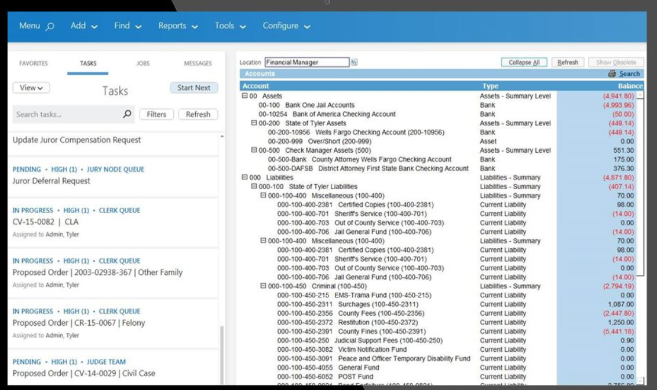Switch to the Tasks tab
This screenshot has height=390, width=657.
pos(88,64)
